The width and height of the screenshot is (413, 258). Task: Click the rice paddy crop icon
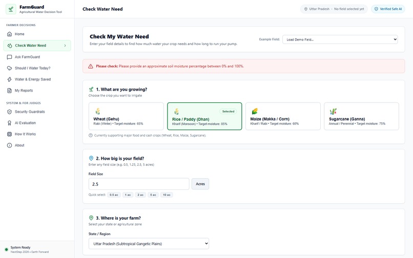(176, 112)
